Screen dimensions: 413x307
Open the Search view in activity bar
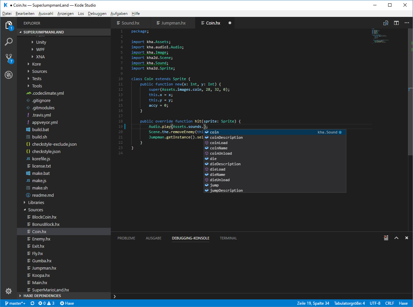(9, 42)
